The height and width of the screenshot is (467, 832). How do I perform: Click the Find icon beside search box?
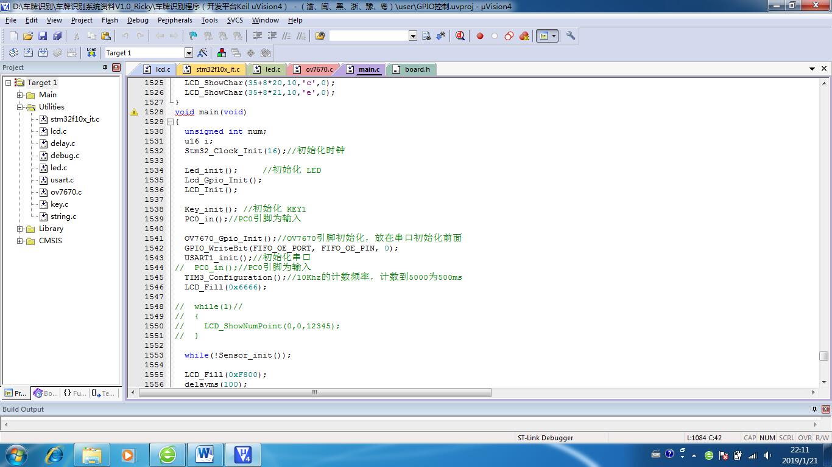426,36
